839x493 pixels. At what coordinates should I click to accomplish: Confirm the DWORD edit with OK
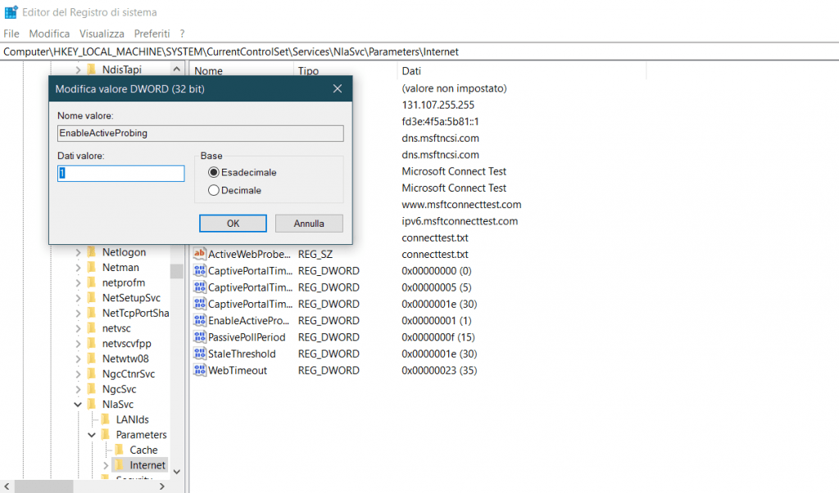pyautogui.click(x=233, y=224)
